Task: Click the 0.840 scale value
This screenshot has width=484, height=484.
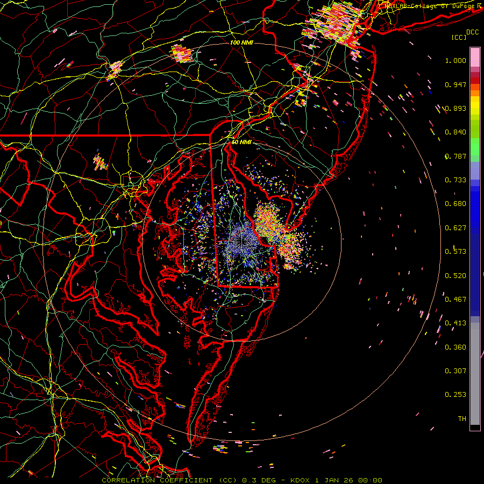Action: [x=455, y=132]
